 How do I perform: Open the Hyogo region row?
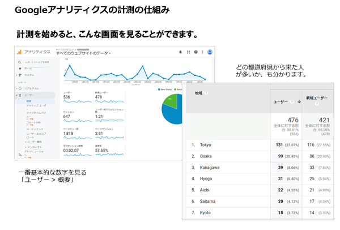pyautogui.click(x=260, y=179)
